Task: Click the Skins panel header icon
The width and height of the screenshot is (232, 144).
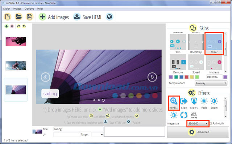Action: (193, 28)
